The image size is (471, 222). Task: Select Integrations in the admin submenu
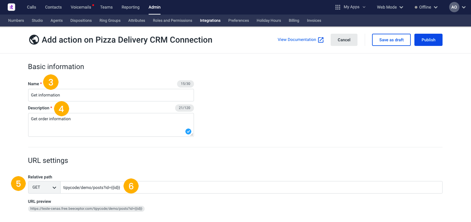pyautogui.click(x=210, y=20)
